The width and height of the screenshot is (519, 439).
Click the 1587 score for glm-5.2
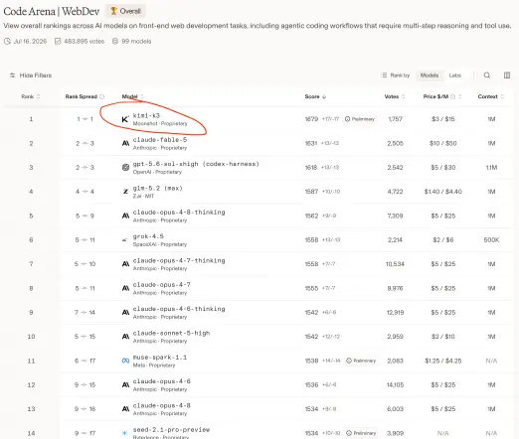(311, 192)
